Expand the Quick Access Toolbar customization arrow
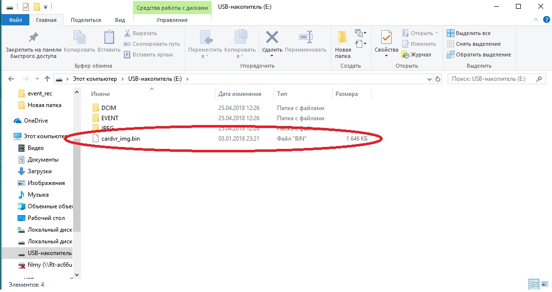The width and height of the screenshot is (552, 292). (46, 7)
